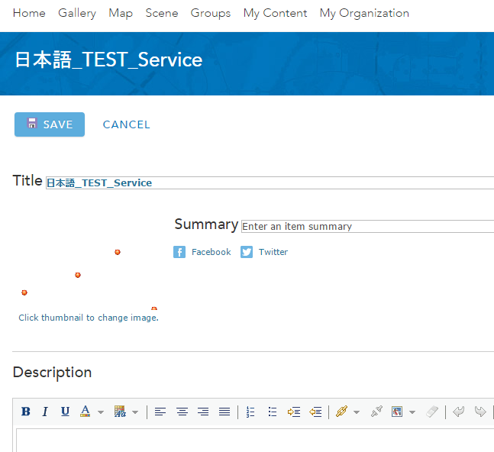Increase paragraph indent
Screen dimensions: 494x452
(294, 412)
